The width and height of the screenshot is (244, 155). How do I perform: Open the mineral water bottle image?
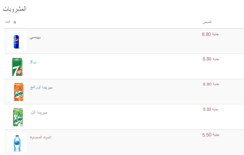(x=17, y=142)
